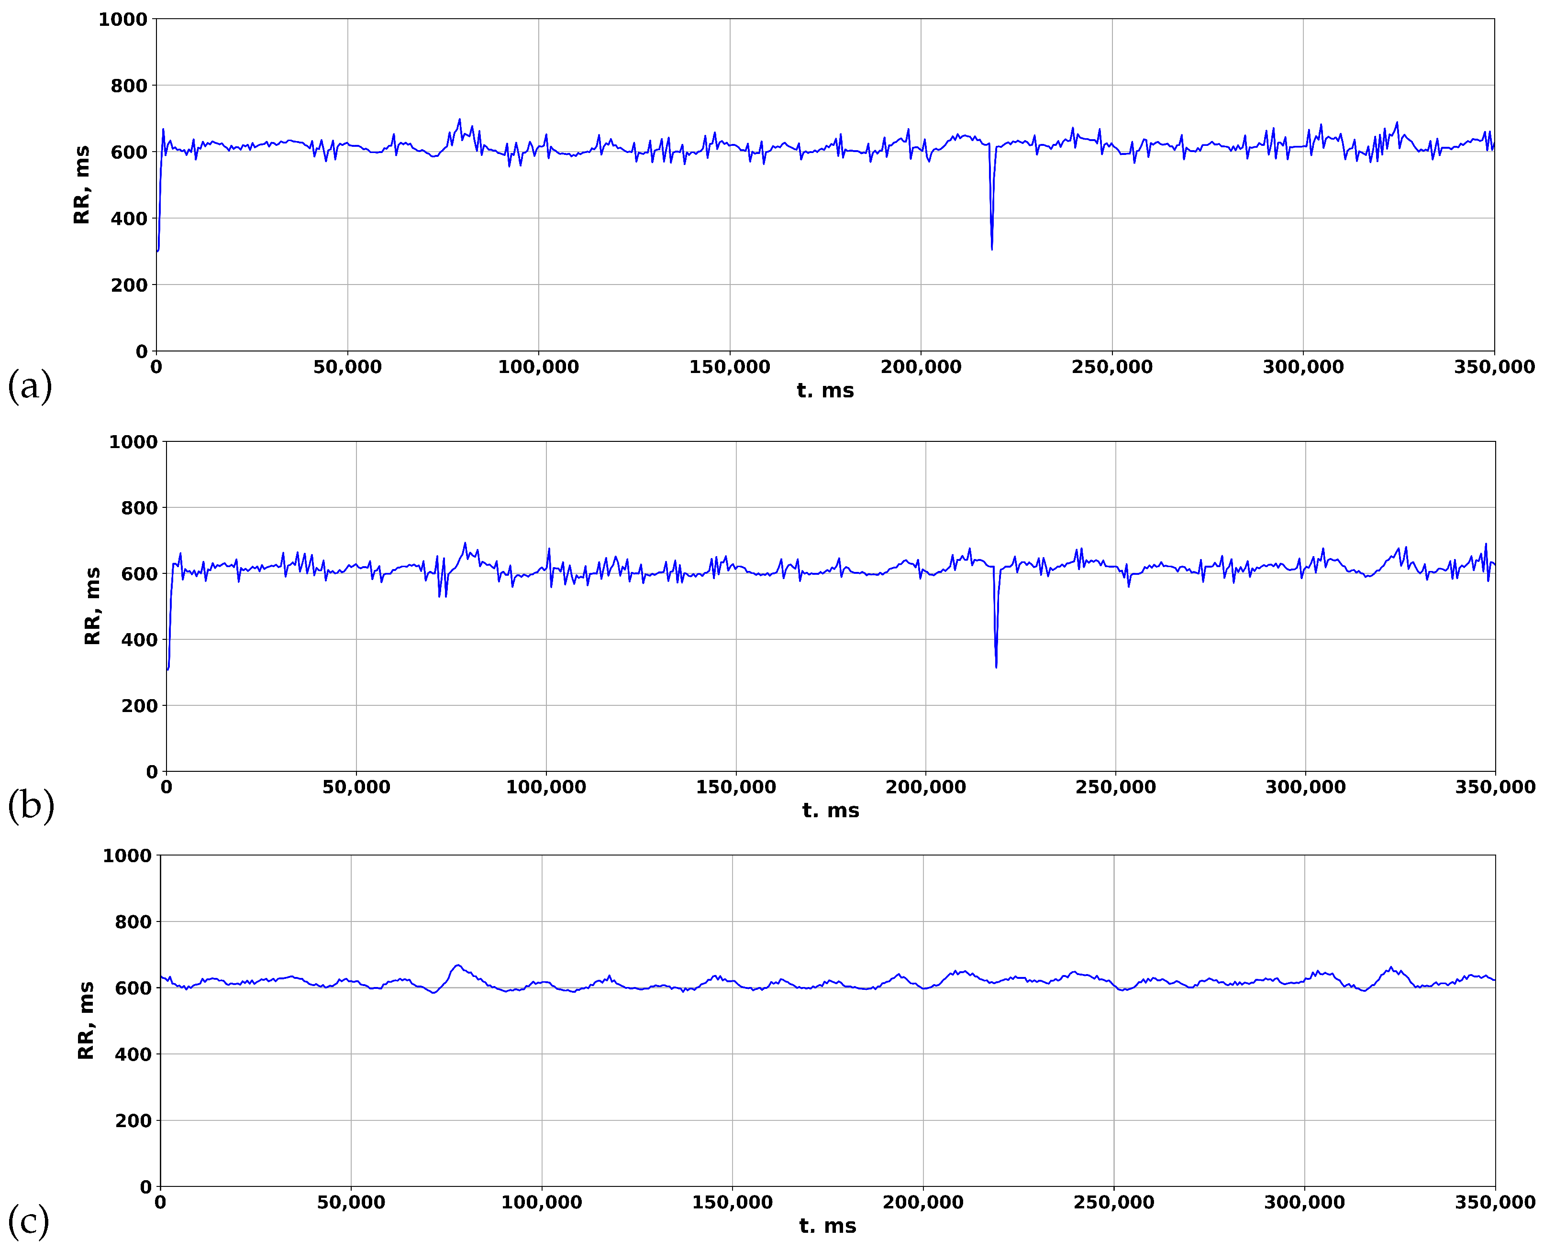
Task: Click the 400 y-axis tick label in chart (c)
Action: (133, 1055)
